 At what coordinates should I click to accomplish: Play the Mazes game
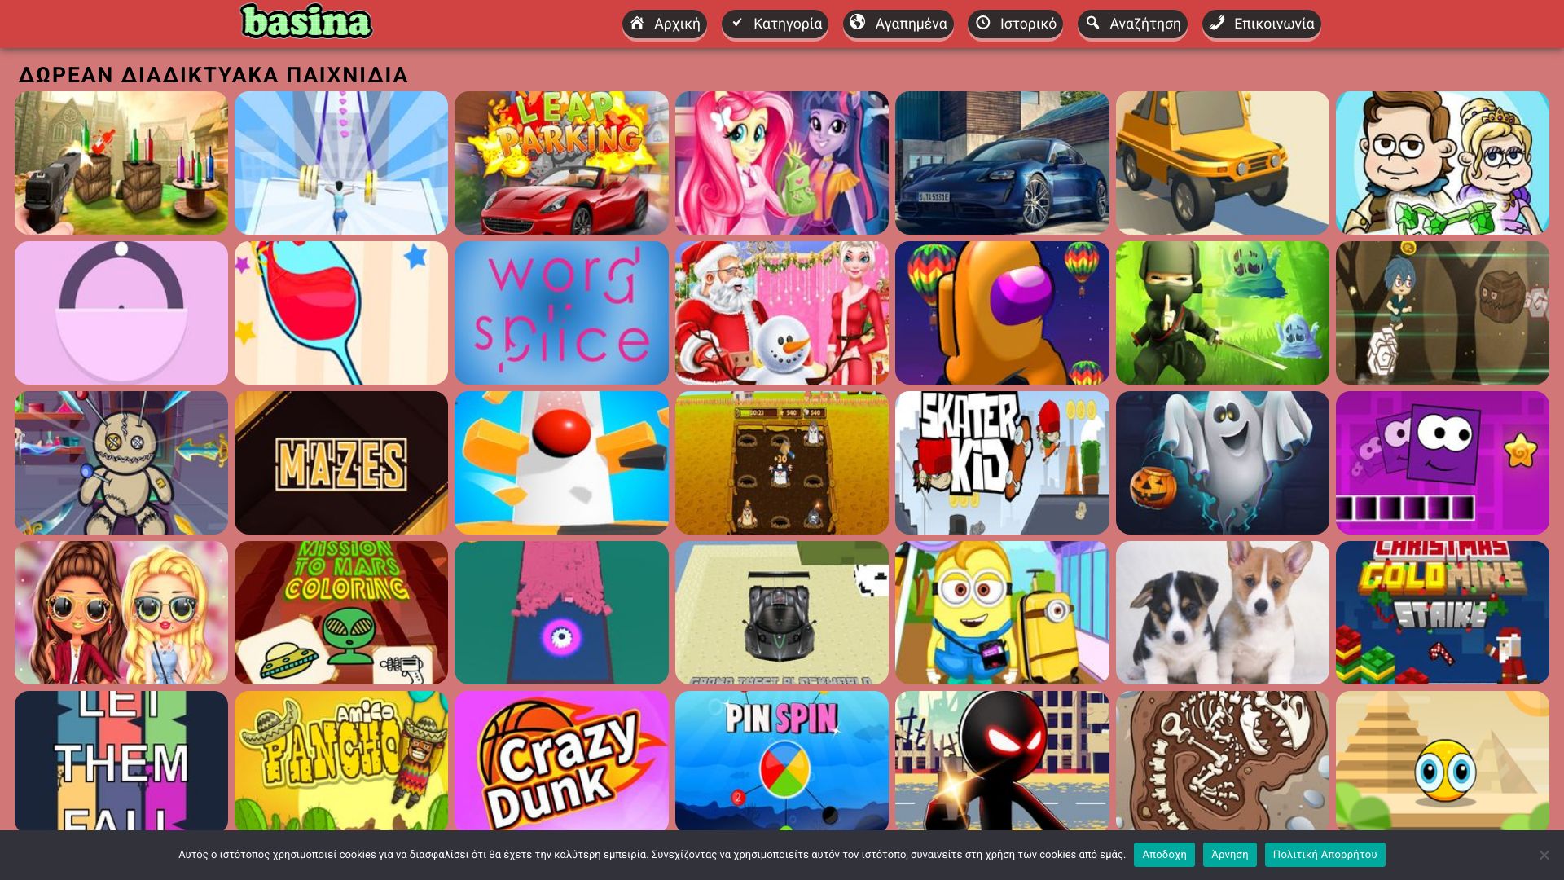tap(341, 463)
